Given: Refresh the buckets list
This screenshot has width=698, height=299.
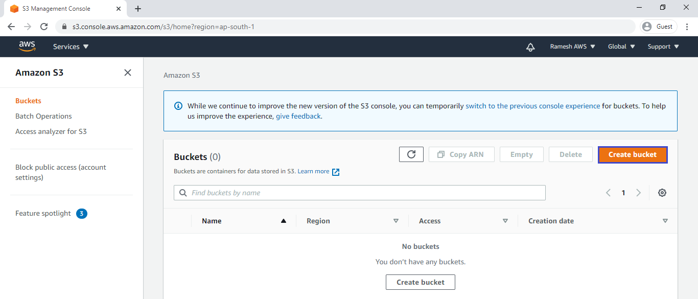Looking at the screenshot, I should 411,154.
